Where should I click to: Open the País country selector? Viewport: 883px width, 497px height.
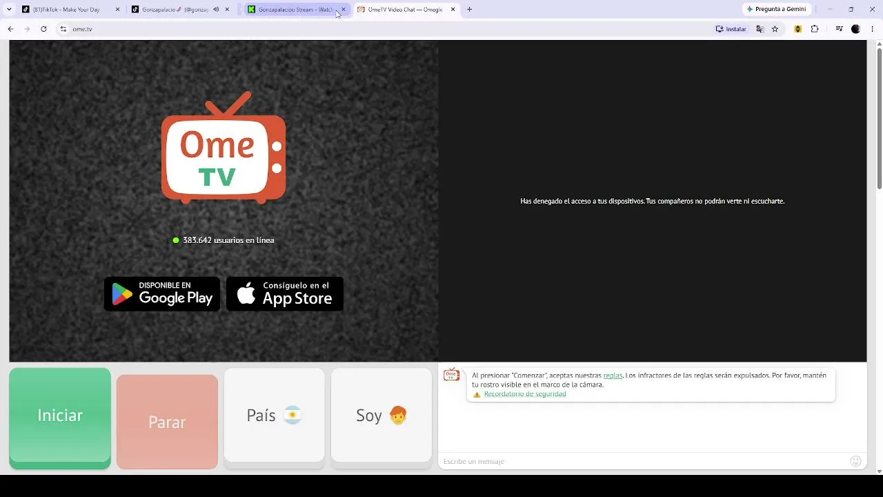[x=274, y=415]
